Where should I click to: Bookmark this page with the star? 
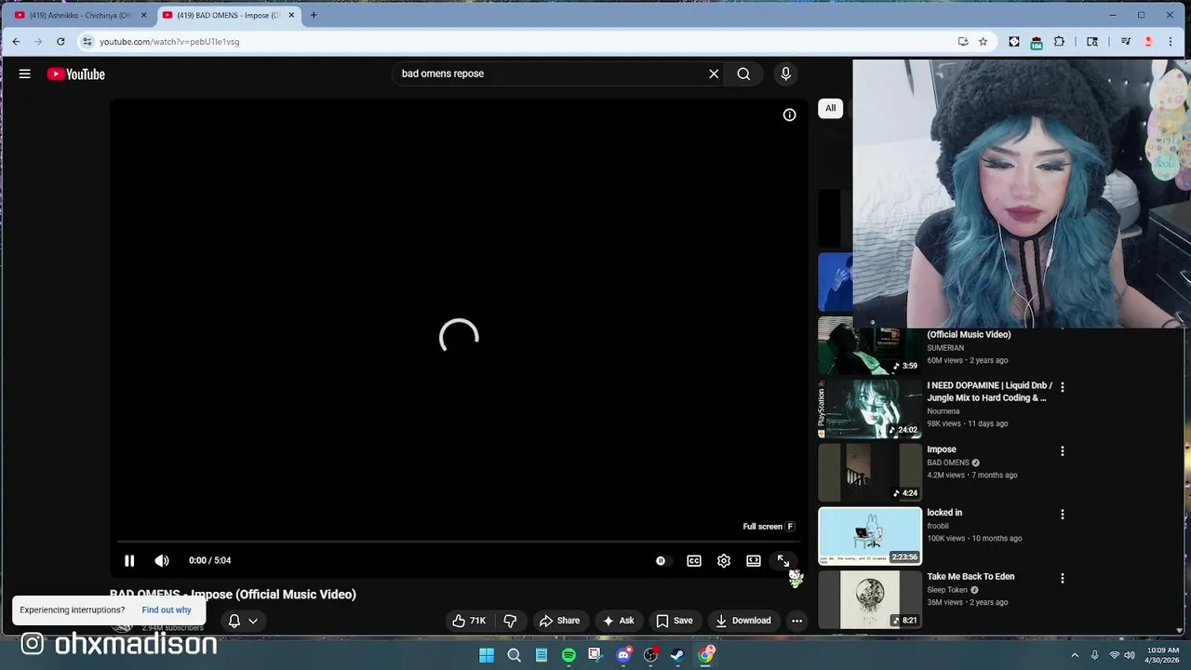tap(983, 42)
